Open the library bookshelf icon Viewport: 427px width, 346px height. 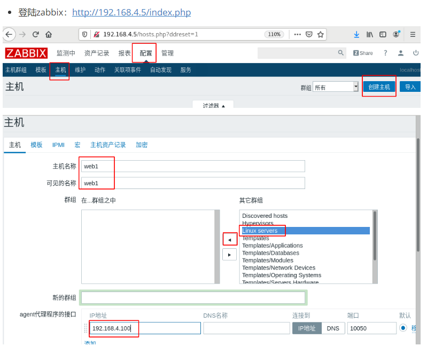369,35
